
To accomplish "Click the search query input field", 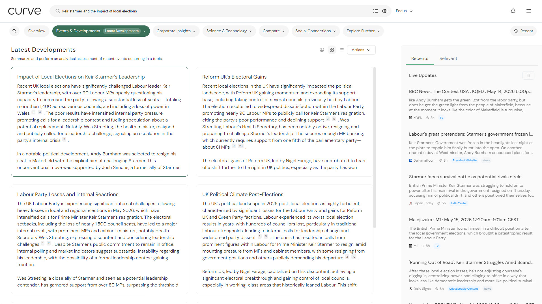I will click(215, 11).
